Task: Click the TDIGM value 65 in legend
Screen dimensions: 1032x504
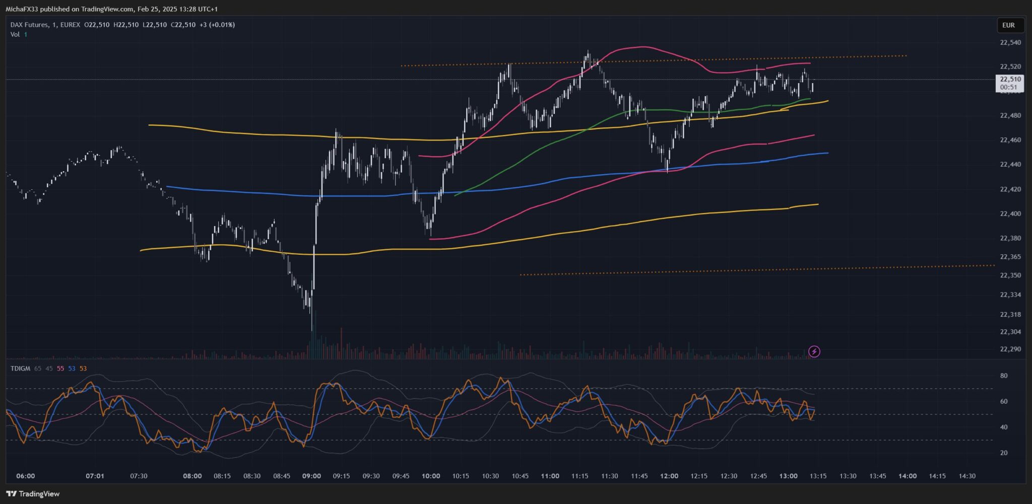Action: coord(38,369)
